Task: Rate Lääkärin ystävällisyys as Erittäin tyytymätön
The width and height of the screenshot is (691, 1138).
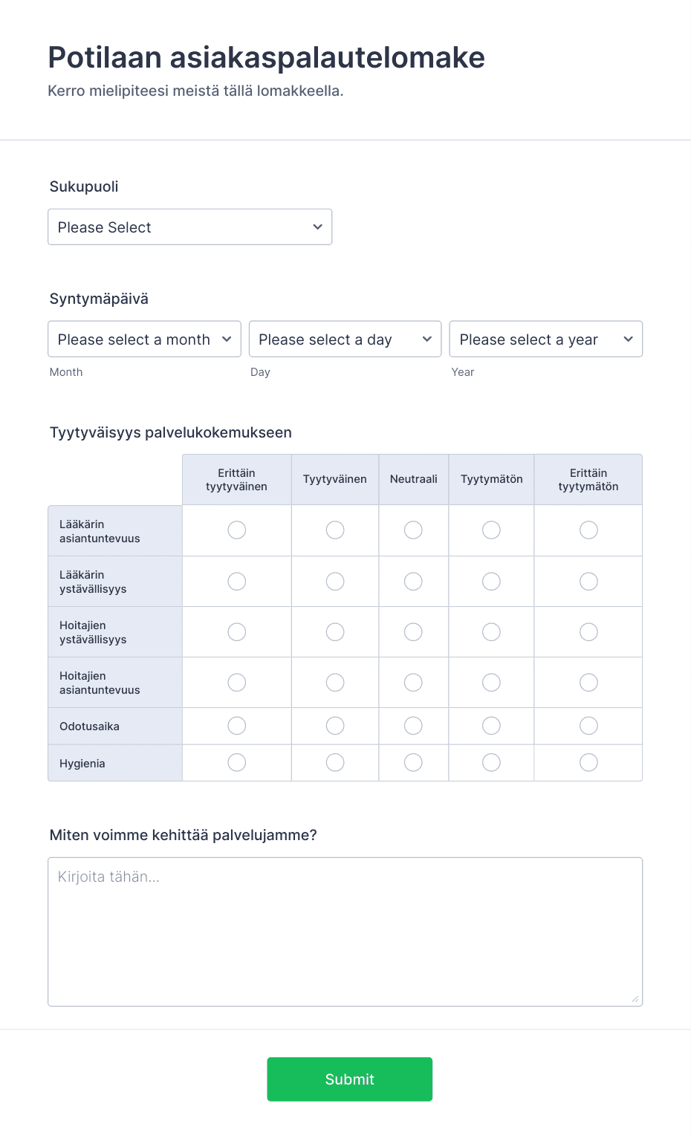Action: click(588, 581)
